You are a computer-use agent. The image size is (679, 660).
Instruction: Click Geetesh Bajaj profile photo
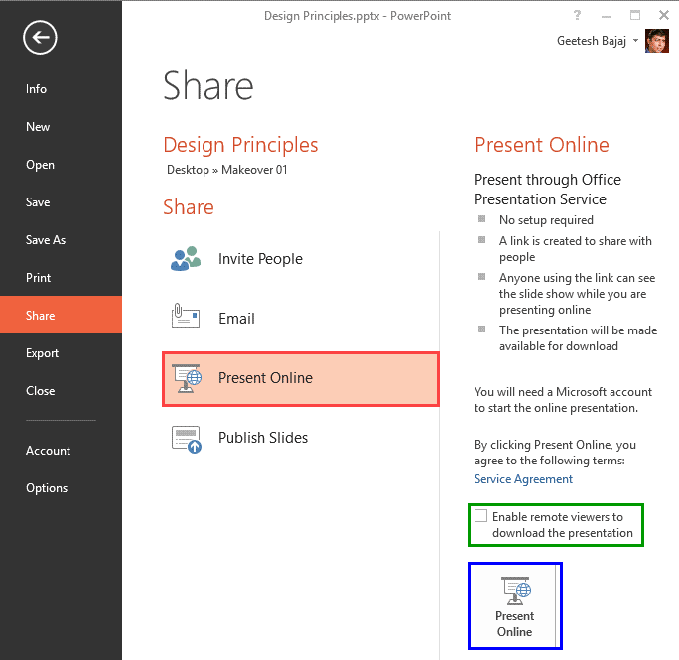(657, 41)
